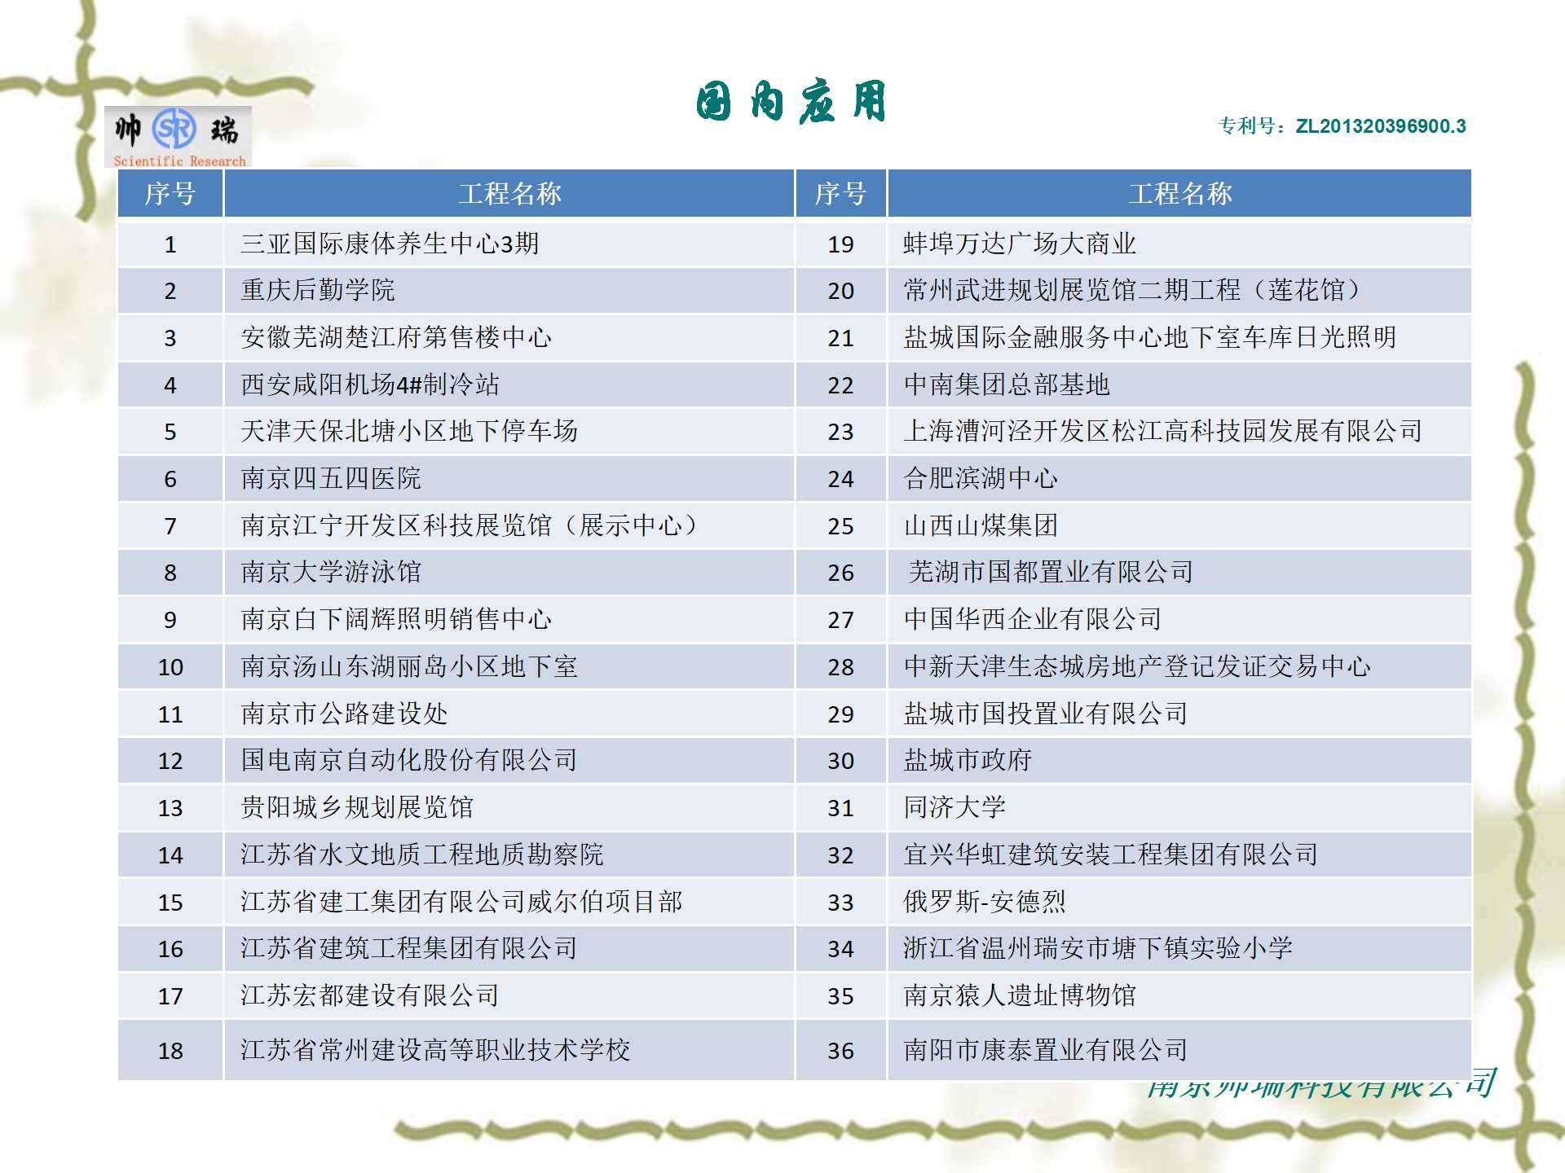
Task: Click 盐城市国投置业有限公司
Action: (1179, 714)
